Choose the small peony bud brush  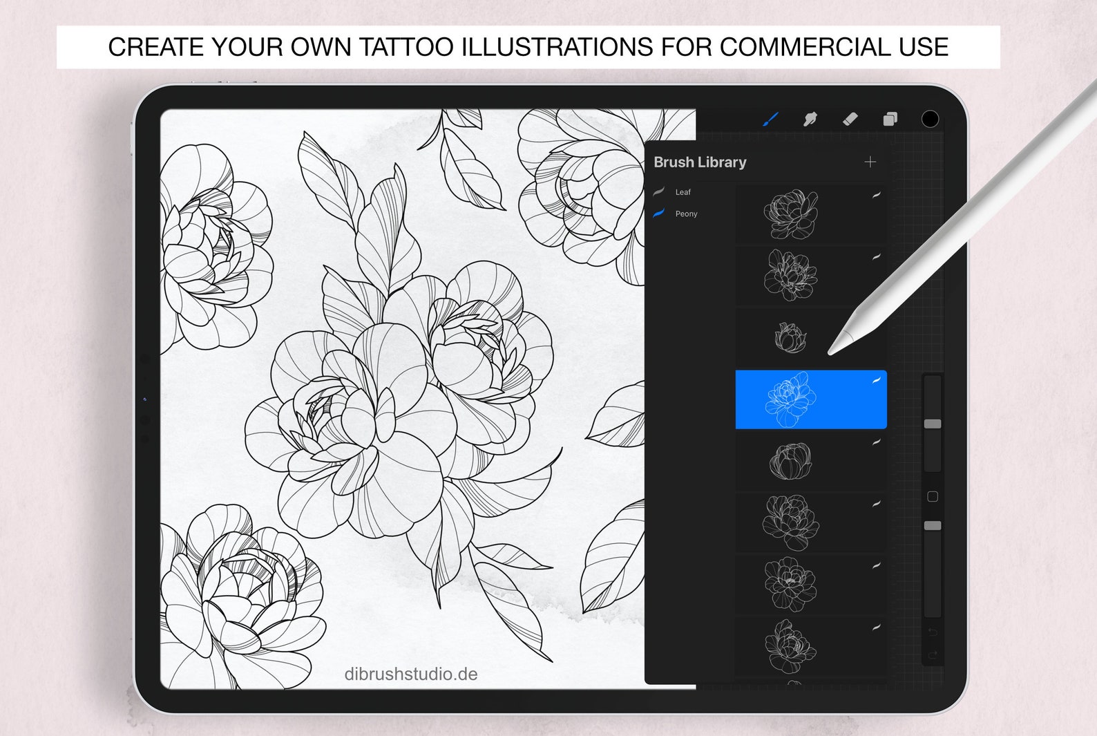(x=811, y=337)
